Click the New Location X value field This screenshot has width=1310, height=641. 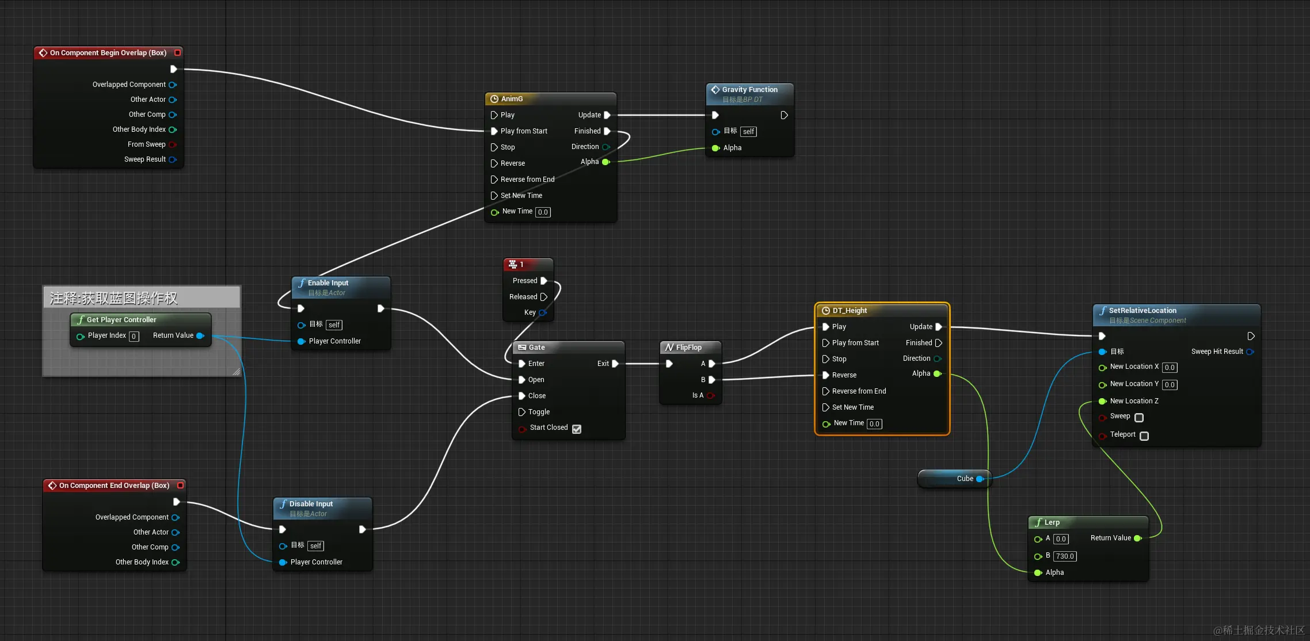(x=1169, y=368)
